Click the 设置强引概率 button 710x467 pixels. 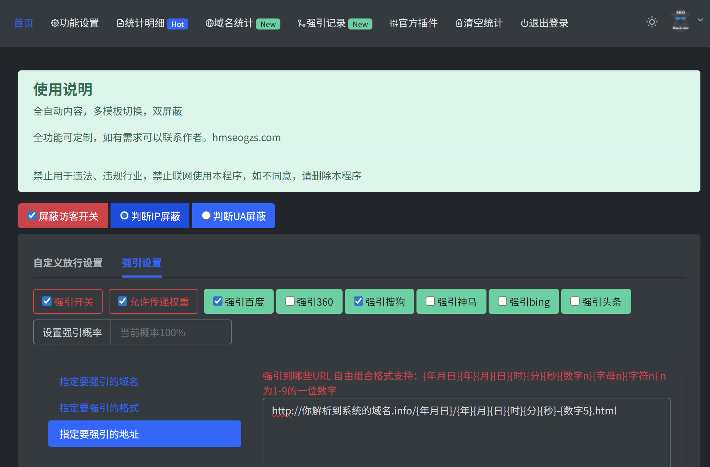tap(71, 332)
